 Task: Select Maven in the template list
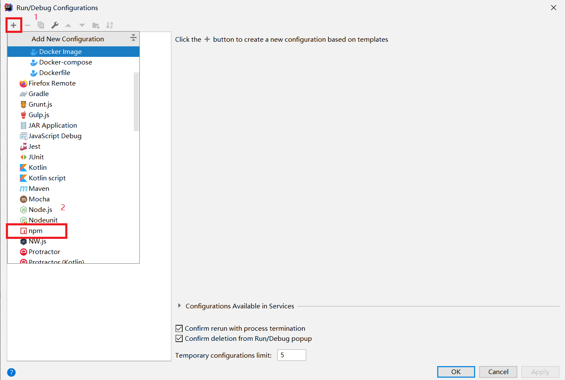[73, 189]
